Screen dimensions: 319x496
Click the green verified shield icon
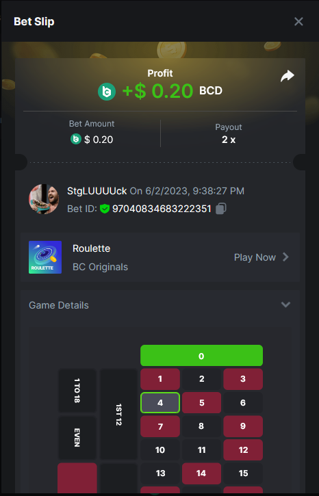click(105, 209)
